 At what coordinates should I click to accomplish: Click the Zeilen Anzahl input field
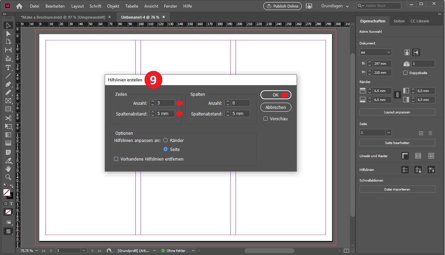tap(165, 103)
